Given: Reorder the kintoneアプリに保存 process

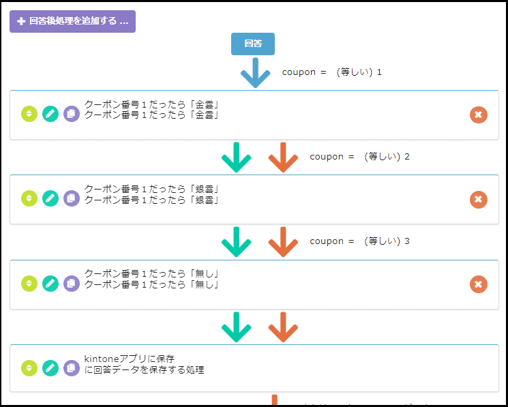Looking at the screenshot, I should 29,368.
